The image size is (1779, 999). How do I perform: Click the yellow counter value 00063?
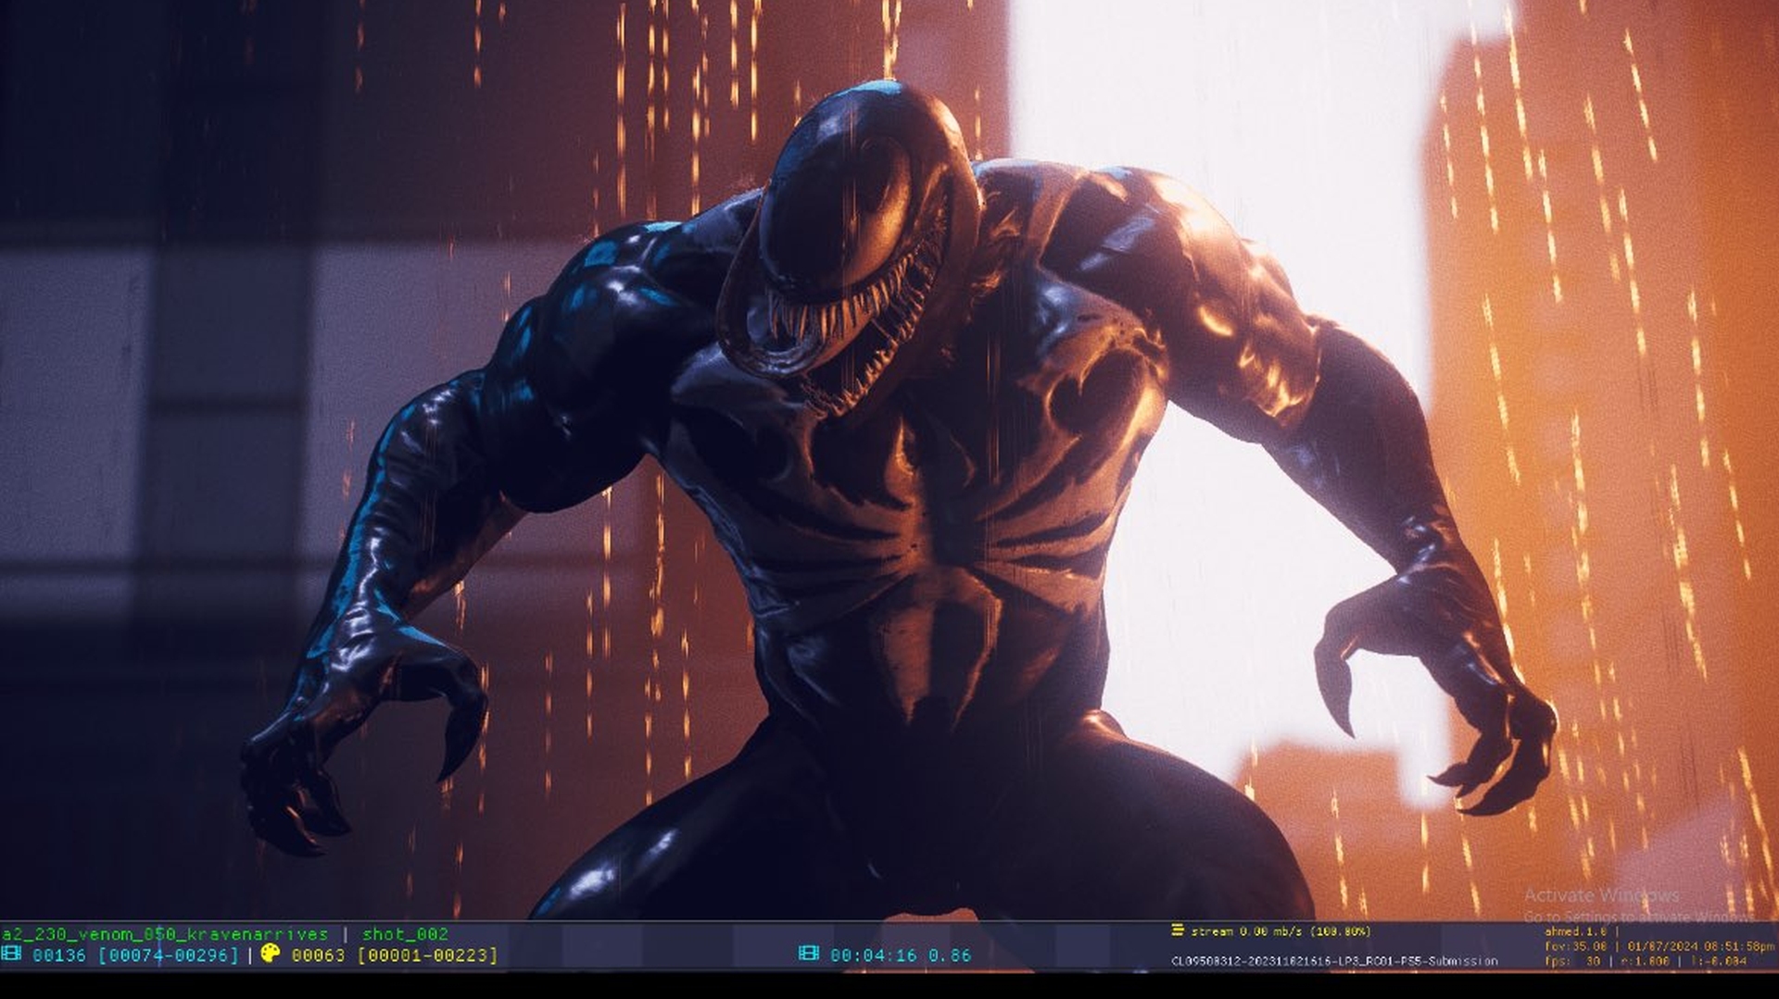[x=318, y=955]
